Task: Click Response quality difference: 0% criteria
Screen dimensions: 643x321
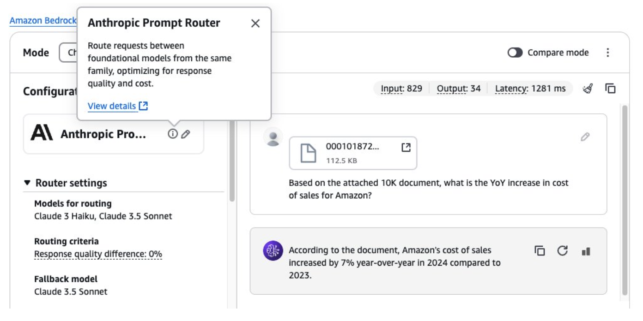Action: pos(98,254)
